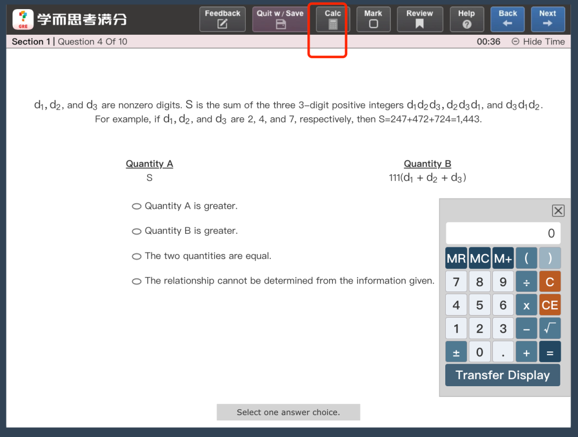
Task: Hide the timer display
Action: click(538, 42)
